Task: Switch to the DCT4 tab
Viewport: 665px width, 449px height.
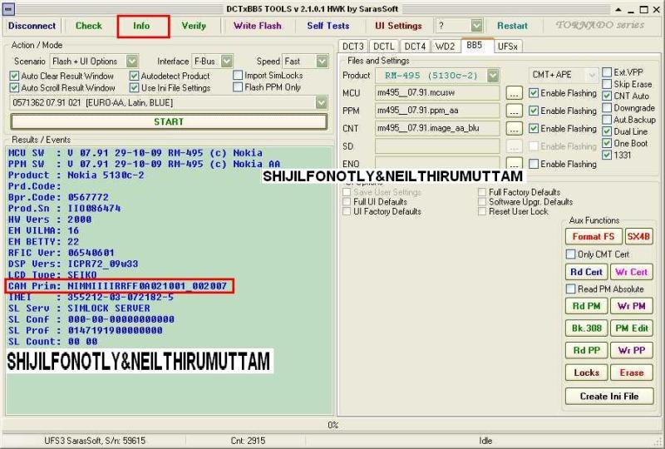Action: [x=415, y=47]
